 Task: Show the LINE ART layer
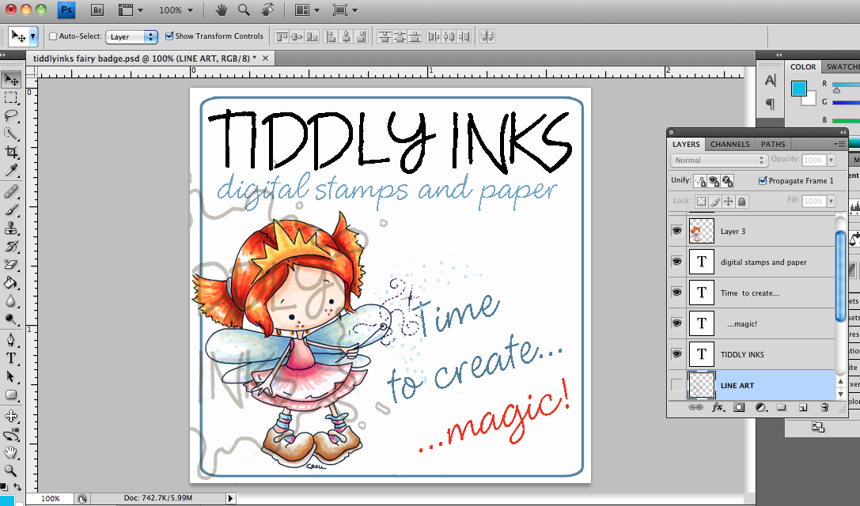coord(676,385)
